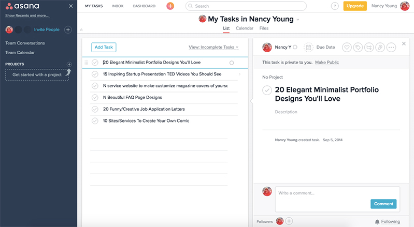The width and height of the screenshot is (414, 227).
Task: Click the due date calendar icon
Action: point(308,48)
